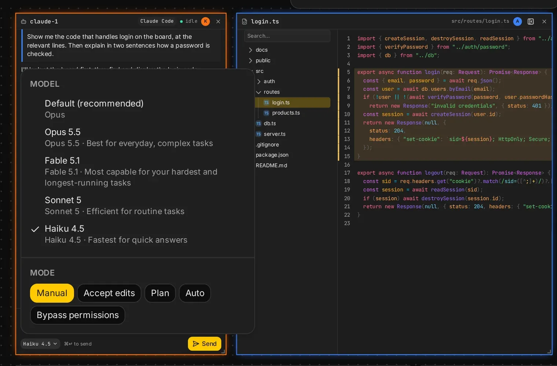Pick the Sonnet 5 model
The width and height of the screenshot is (557, 366).
point(138,206)
